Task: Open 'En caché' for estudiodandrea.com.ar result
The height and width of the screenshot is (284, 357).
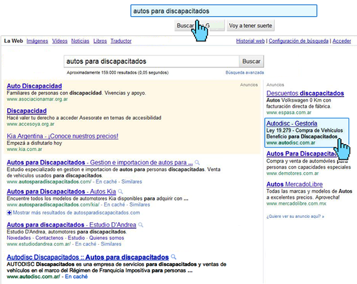Action: (86, 244)
